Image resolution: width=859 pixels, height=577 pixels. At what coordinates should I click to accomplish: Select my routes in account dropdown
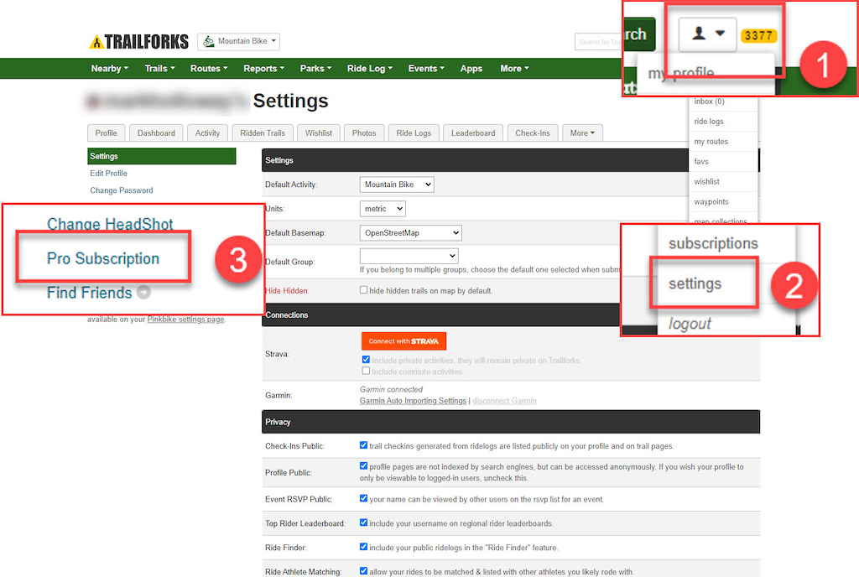click(x=722, y=141)
